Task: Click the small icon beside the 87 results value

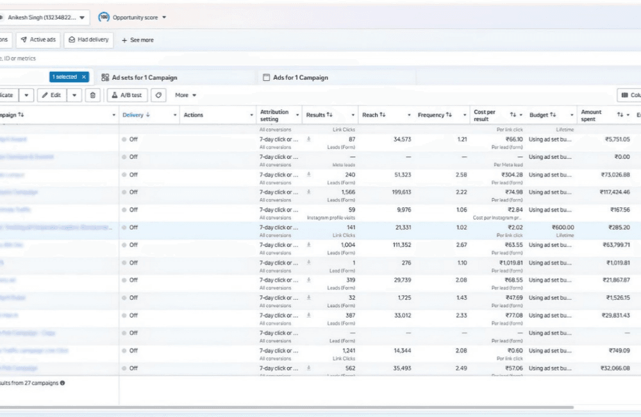Action: pyautogui.click(x=309, y=139)
